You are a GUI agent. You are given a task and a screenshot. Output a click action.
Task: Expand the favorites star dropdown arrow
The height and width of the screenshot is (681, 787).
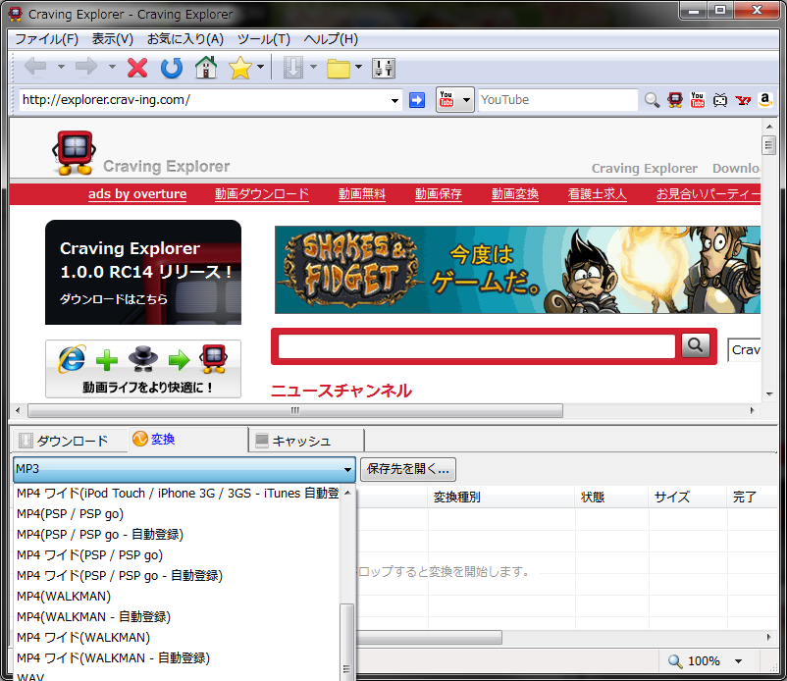[260, 67]
